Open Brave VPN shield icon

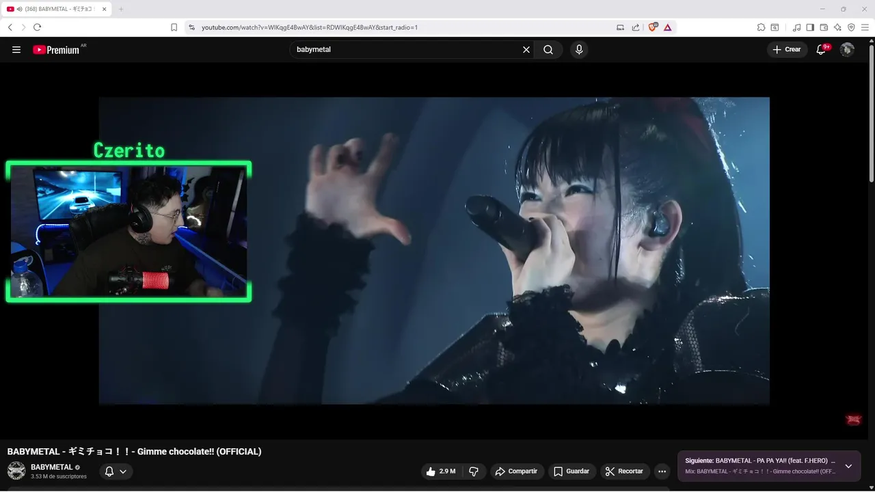click(851, 27)
